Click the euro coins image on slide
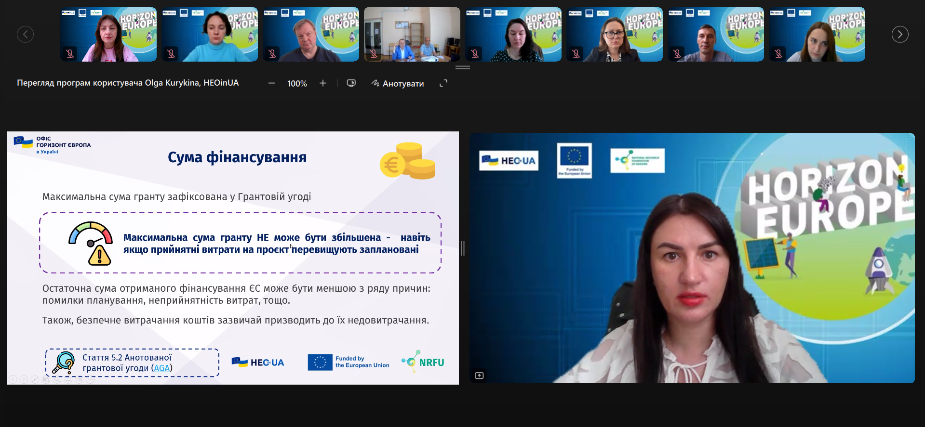 click(x=407, y=161)
